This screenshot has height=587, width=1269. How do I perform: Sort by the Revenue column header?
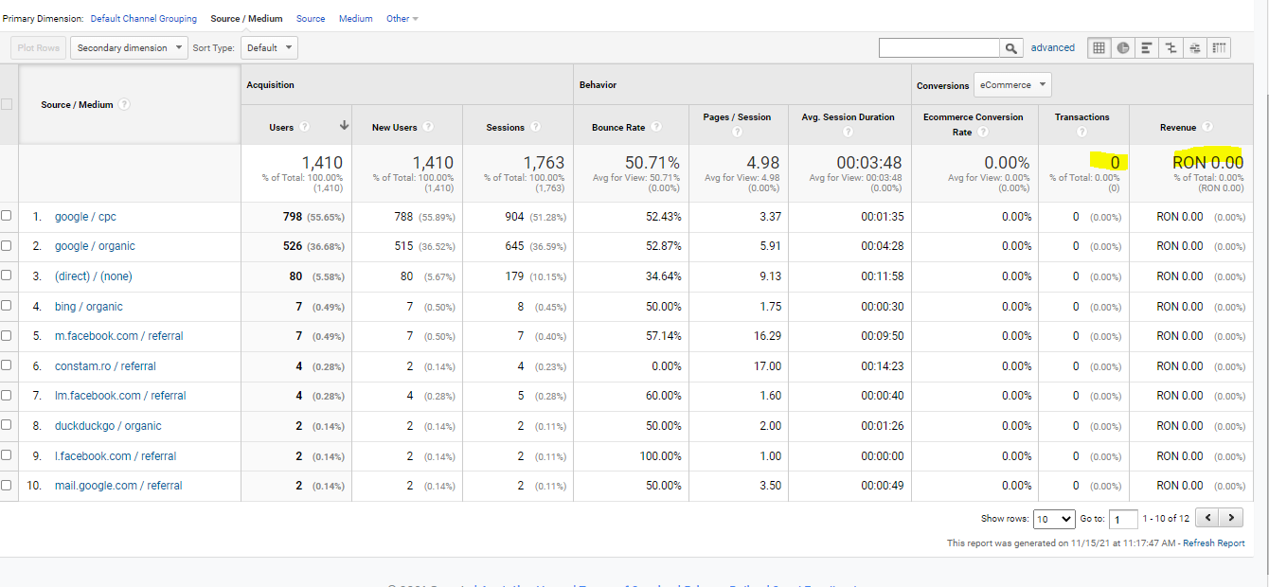[1178, 127]
